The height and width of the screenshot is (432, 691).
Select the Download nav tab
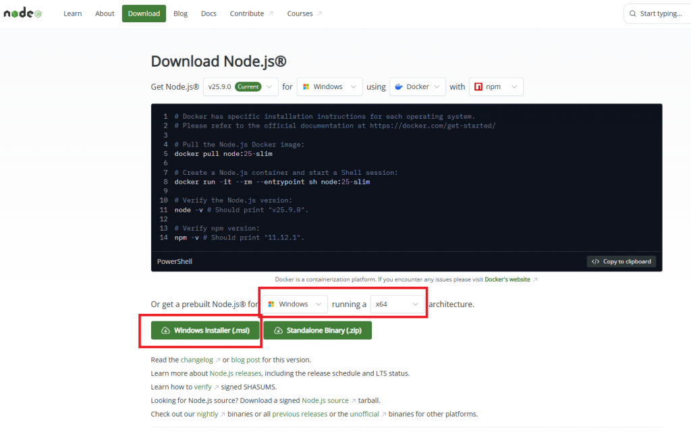point(144,13)
